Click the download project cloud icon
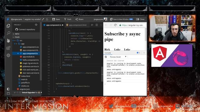 (36, 25)
